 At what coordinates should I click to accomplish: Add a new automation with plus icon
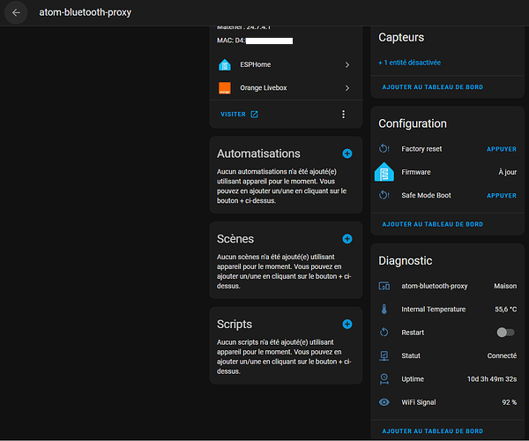[346, 153]
